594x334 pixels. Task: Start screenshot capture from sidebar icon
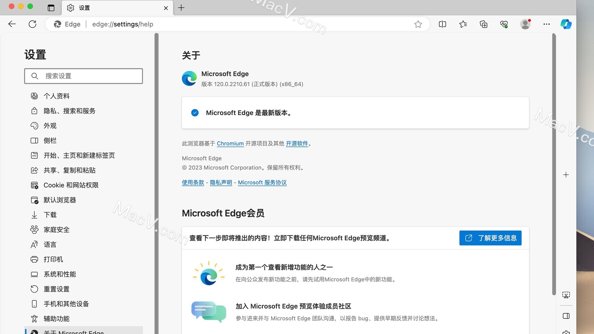click(566, 295)
